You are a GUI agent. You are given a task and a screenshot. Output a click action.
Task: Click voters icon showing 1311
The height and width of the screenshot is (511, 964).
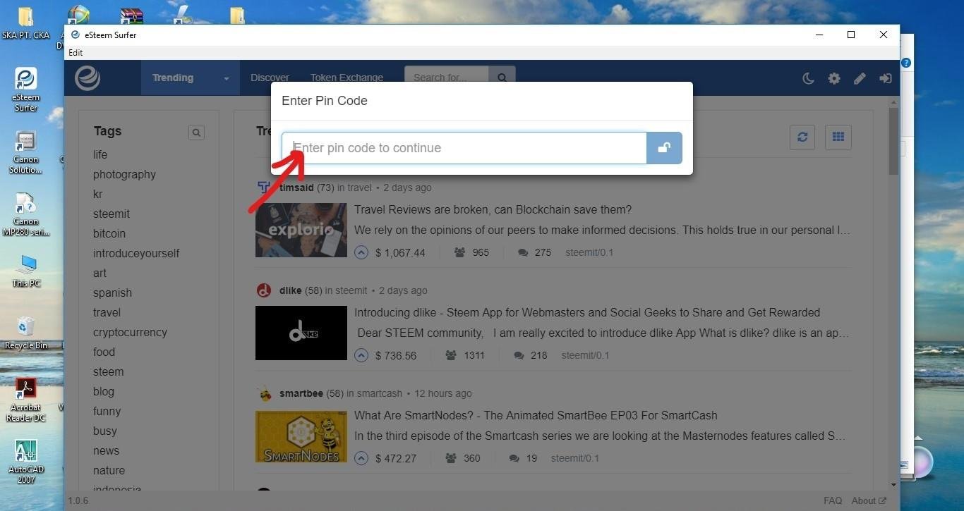[452, 355]
